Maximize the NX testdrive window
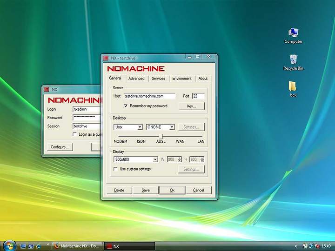 click(197, 57)
